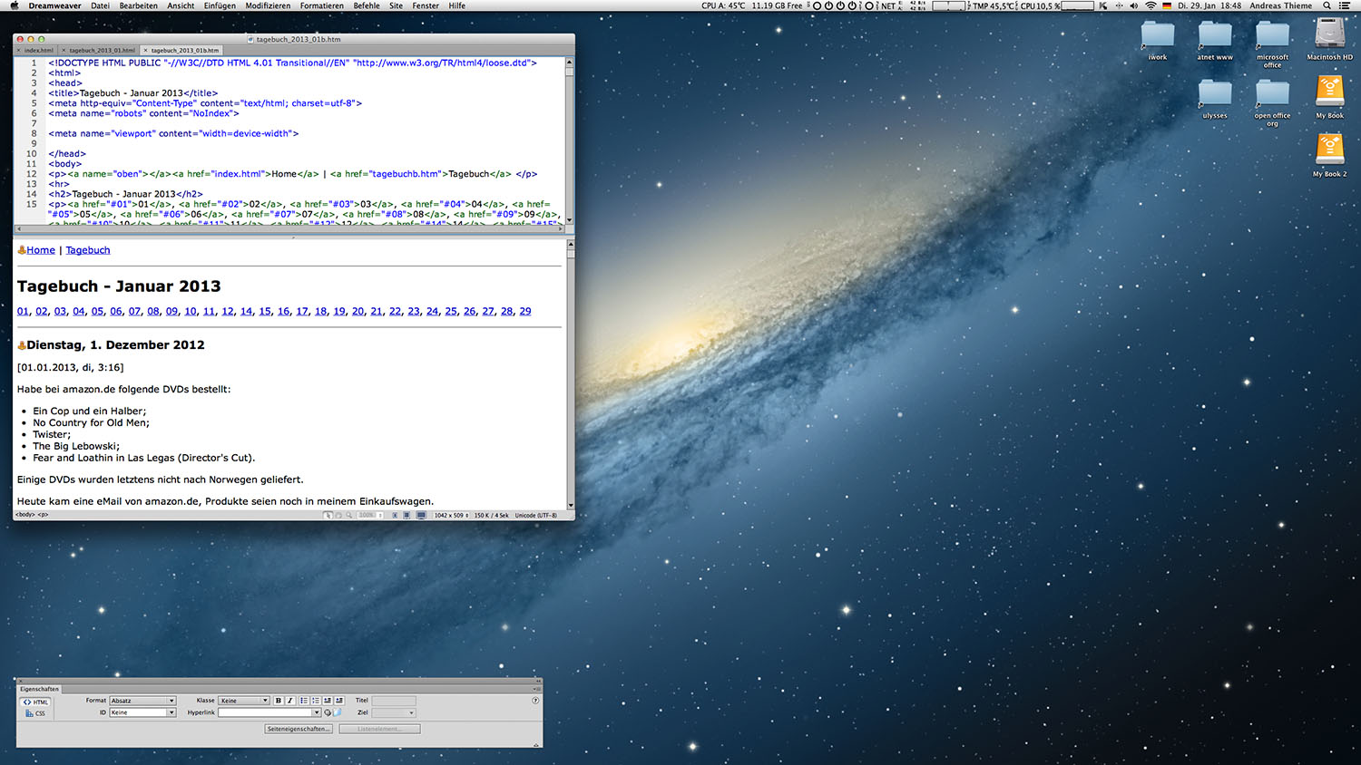Click day link 01 in the date list
Image resolution: width=1361 pixels, height=765 pixels.
[x=23, y=311]
